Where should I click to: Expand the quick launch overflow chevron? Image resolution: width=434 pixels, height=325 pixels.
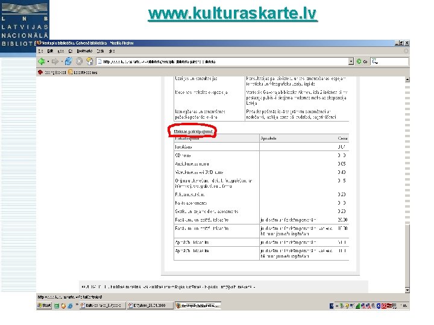(77, 305)
